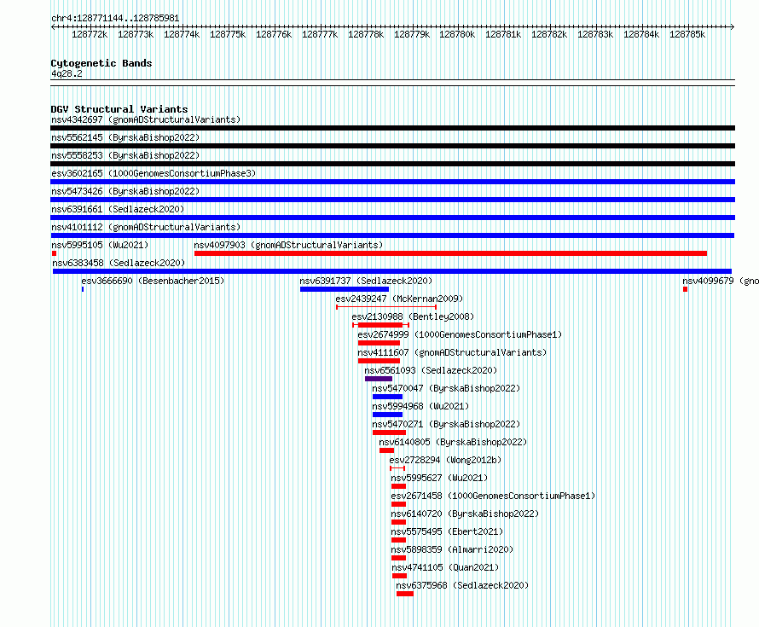Click nsv6383458 (Sedlazeck2020) label

[119, 263]
